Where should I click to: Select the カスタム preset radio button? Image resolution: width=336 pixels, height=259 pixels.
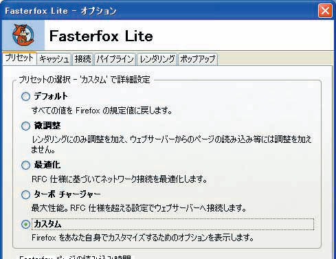pyautogui.click(x=25, y=224)
